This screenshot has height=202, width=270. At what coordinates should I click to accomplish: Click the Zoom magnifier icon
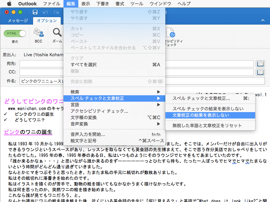coord(57,32)
